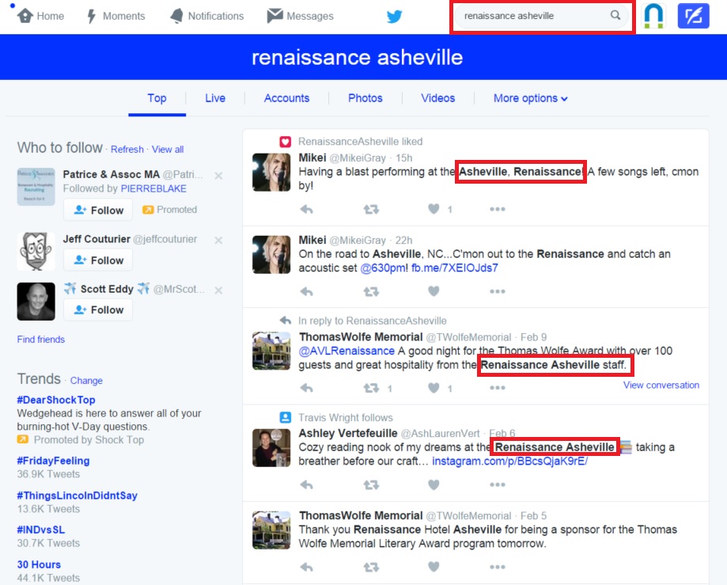Click the PIERREBLAKE follower link
Viewport: 727px width, 585px height.
pos(153,188)
